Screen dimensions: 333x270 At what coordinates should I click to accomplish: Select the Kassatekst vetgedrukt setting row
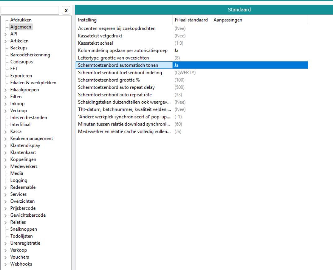(100, 36)
